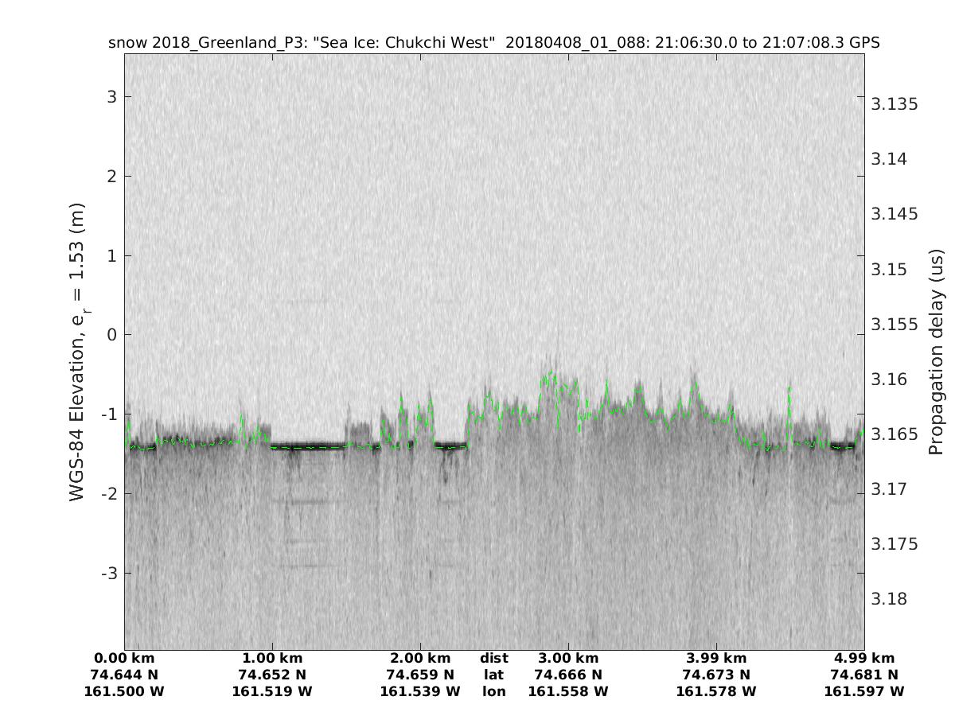Click the 'dist' legend label below axis
Viewport: 955px width, 716px height.
(494, 658)
